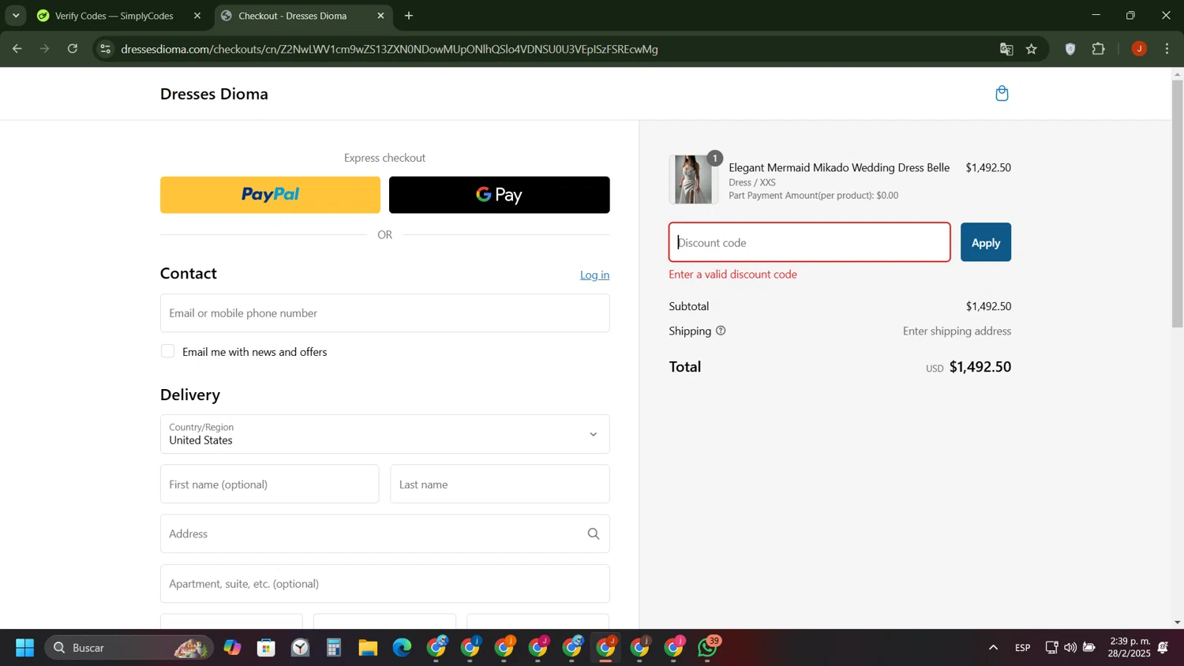
Task: Click the translate page icon in address bar
Action: [1006, 49]
